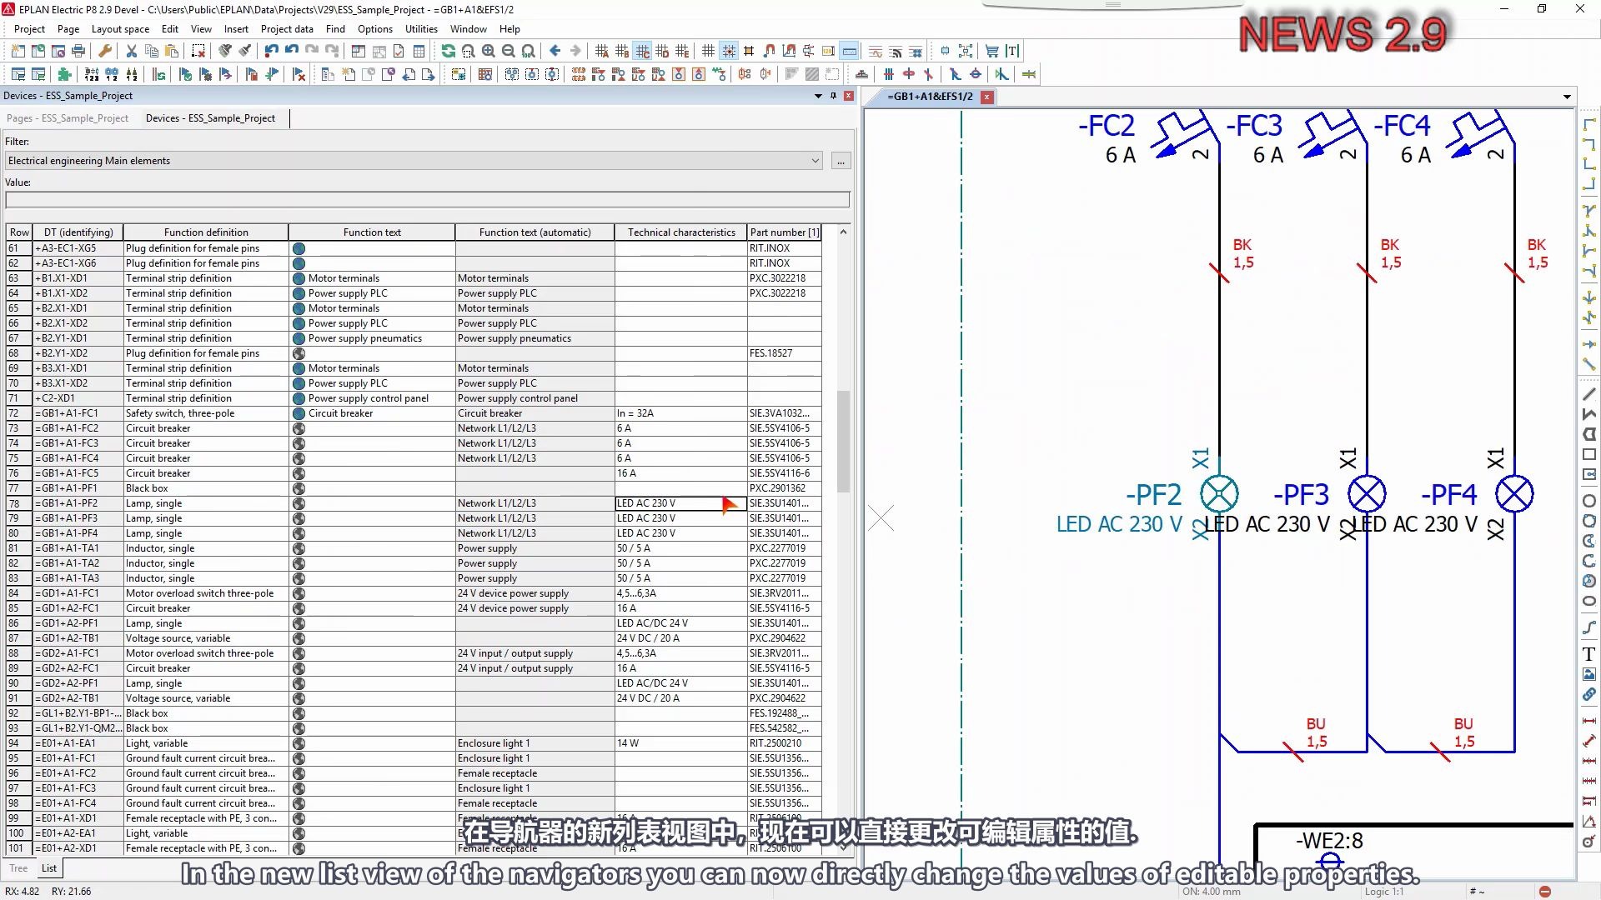The image size is (1601, 900).
Task: Sort by Function definition column header
Action: [206, 232]
